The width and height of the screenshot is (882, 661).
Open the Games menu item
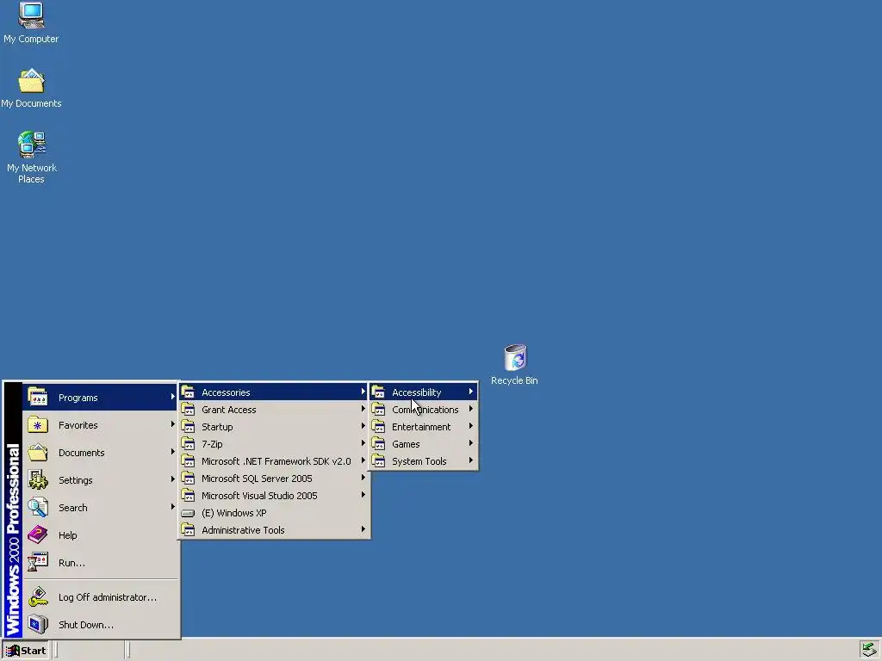(x=423, y=443)
